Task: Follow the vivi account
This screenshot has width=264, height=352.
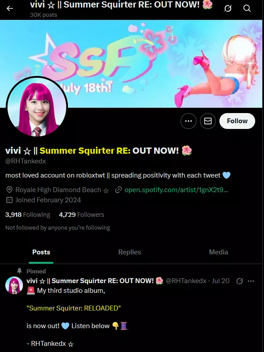Action: 237,121
